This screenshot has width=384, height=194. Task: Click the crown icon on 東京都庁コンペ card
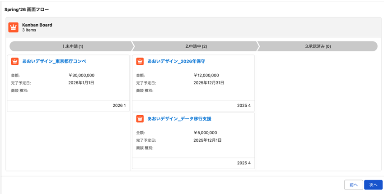[15, 61]
